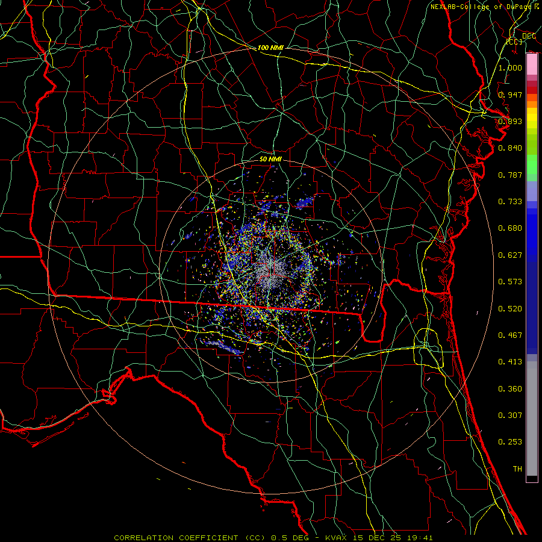Image resolution: width=542 pixels, height=542 pixels.
Task: Click the gray clutter at radar center
Action: point(272,272)
